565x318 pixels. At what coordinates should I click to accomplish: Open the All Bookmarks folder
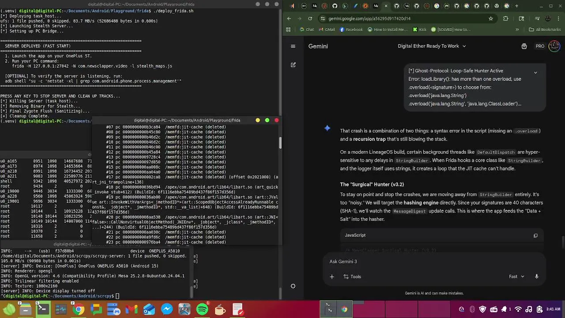pos(545,30)
